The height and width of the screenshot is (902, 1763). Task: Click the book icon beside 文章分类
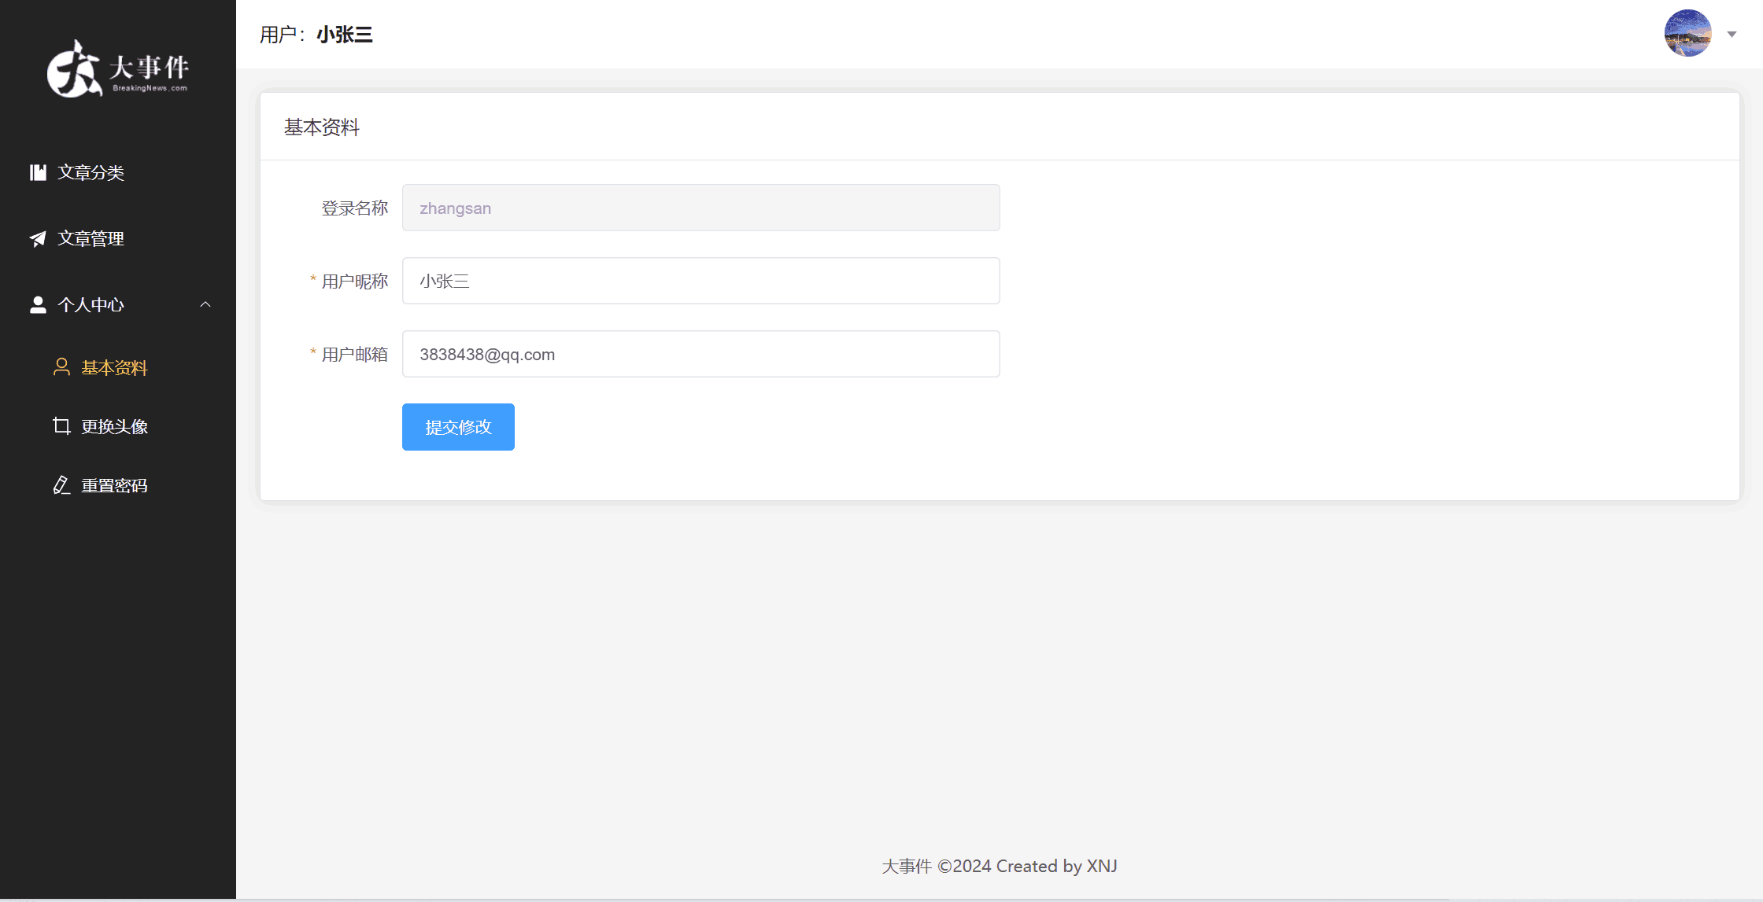(38, 172)
